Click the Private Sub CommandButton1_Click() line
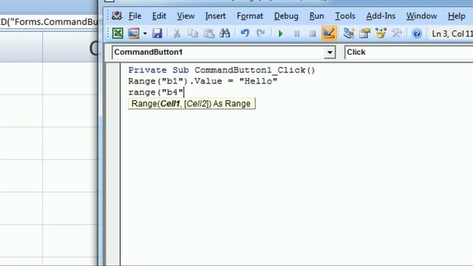 click(222, 70)
